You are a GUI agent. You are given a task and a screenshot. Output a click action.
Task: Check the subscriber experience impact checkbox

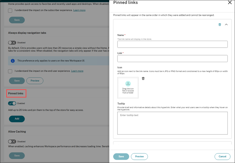coord(10,10)
